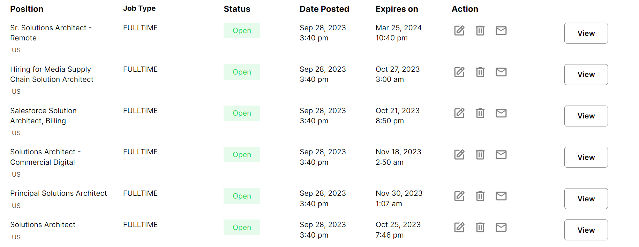Image resolution: width=639 pixels, height=247 pixels.
Task: Edit the Salesforce Solution Architect, Billing posting
Action: point(459,113)
